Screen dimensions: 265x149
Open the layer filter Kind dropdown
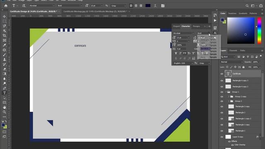228,57
